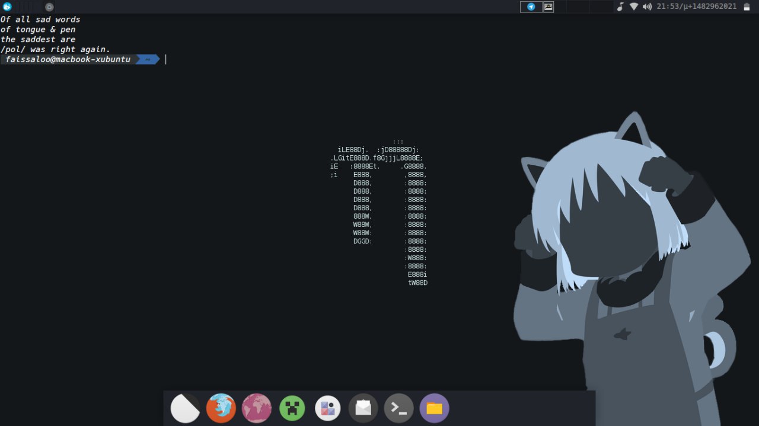
Task: Click the pink globe browser icon
Action: tap(257, 408)
